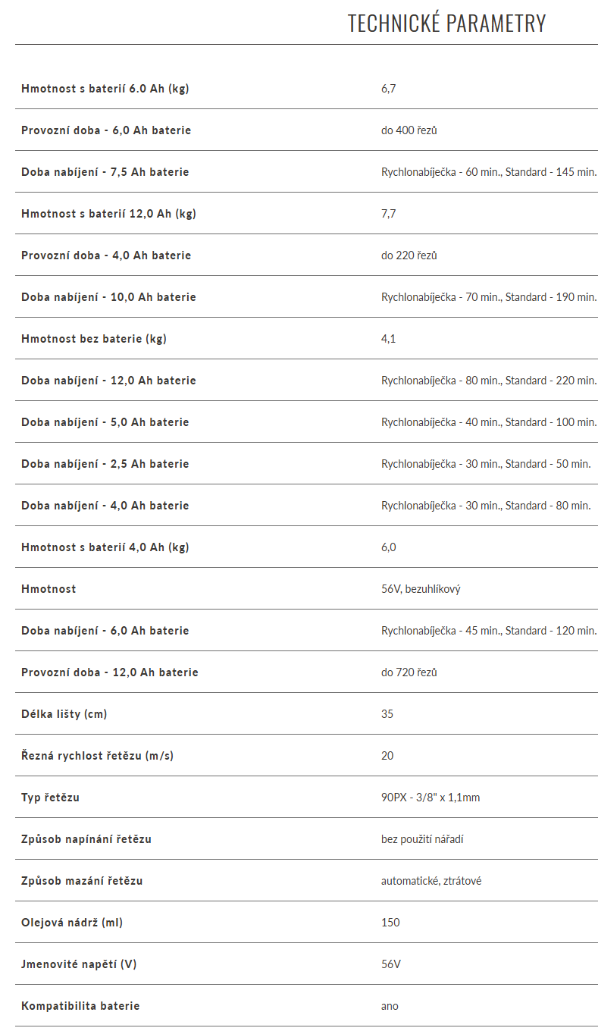Click the value do 220 řezů
598x1028 pixels.
[409, 255]
